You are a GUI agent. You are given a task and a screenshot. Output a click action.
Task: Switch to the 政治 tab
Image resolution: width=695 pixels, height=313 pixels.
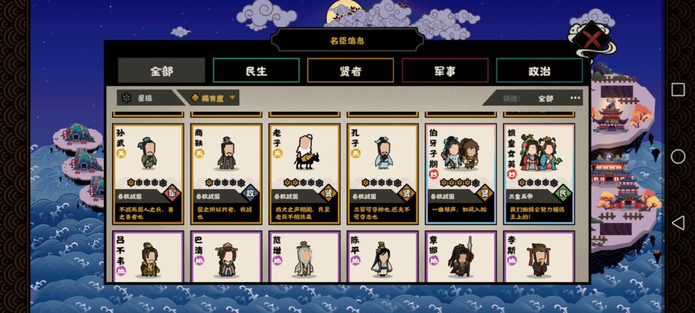pos(539,70)
